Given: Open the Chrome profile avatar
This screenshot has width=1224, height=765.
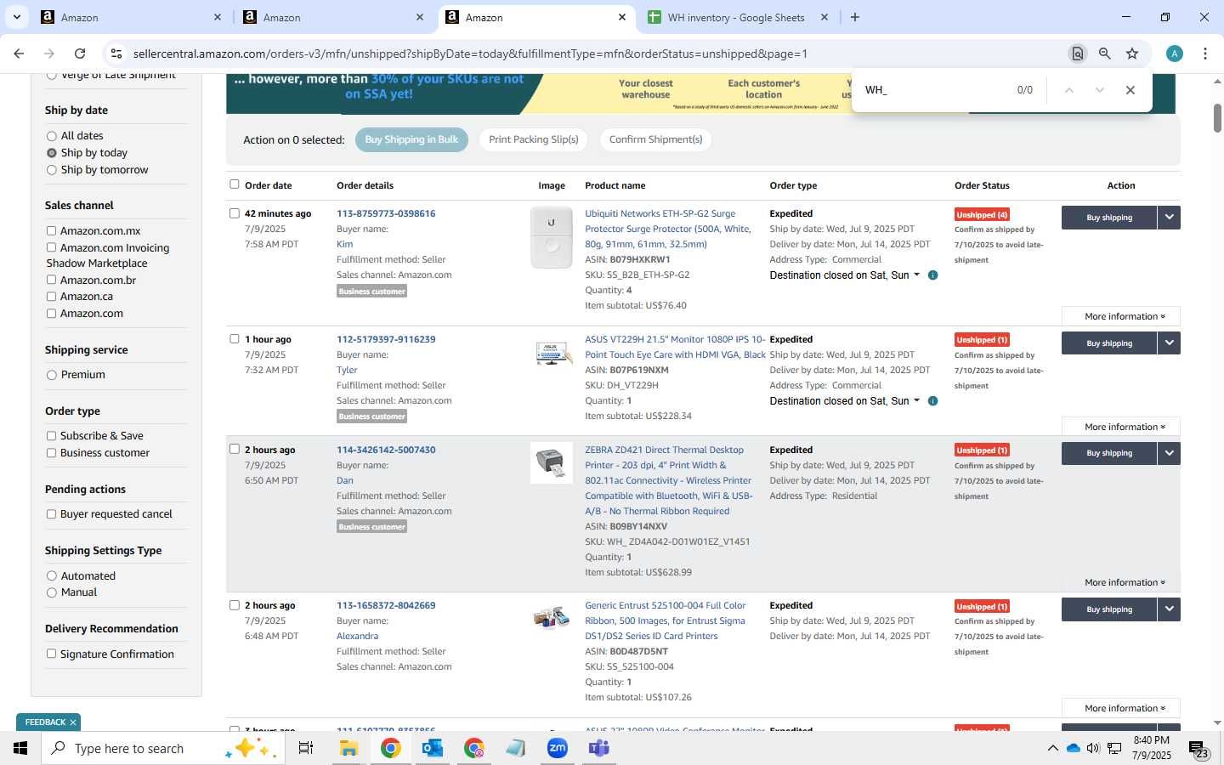Looking at the screenshot, I should tap(1175, 54).
